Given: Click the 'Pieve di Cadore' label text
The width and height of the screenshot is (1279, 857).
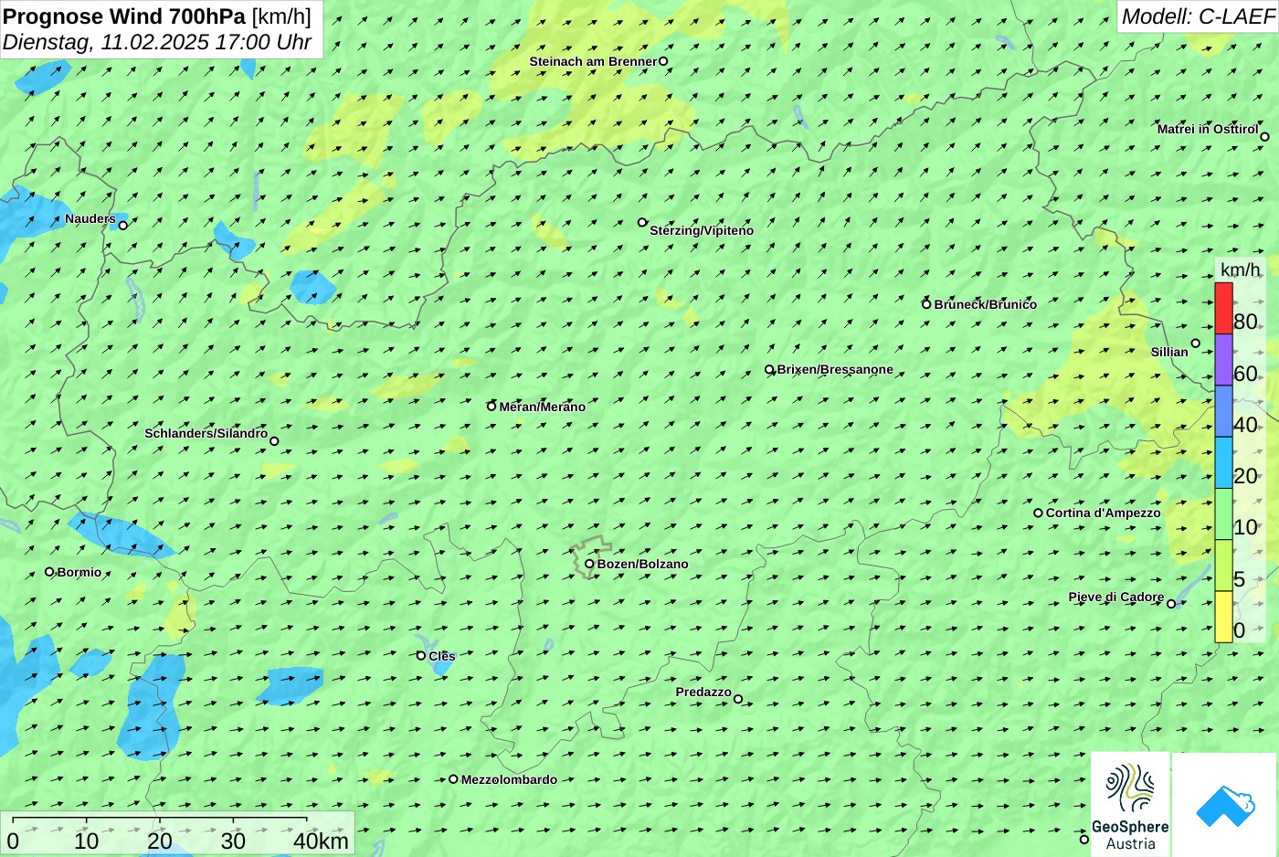Looking at the screenshot, I should click(x=1116, y=597).
